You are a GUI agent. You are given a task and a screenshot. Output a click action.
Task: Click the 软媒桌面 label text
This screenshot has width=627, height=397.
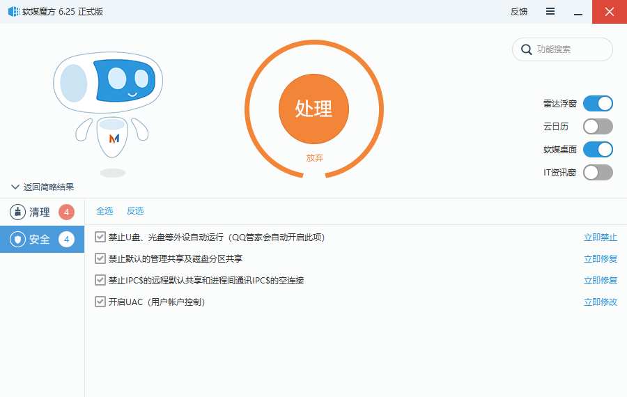pos(560,150)
